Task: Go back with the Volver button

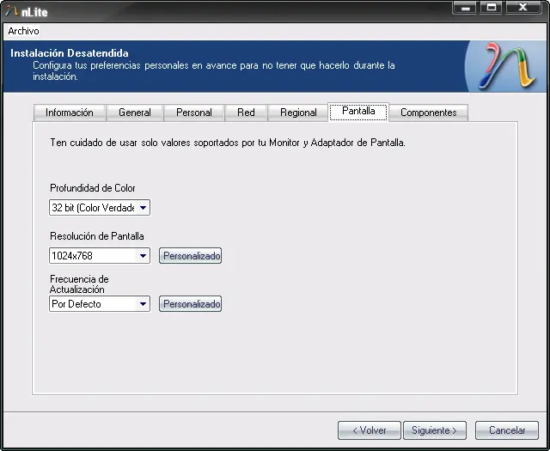Action: [x=370, y=430]
